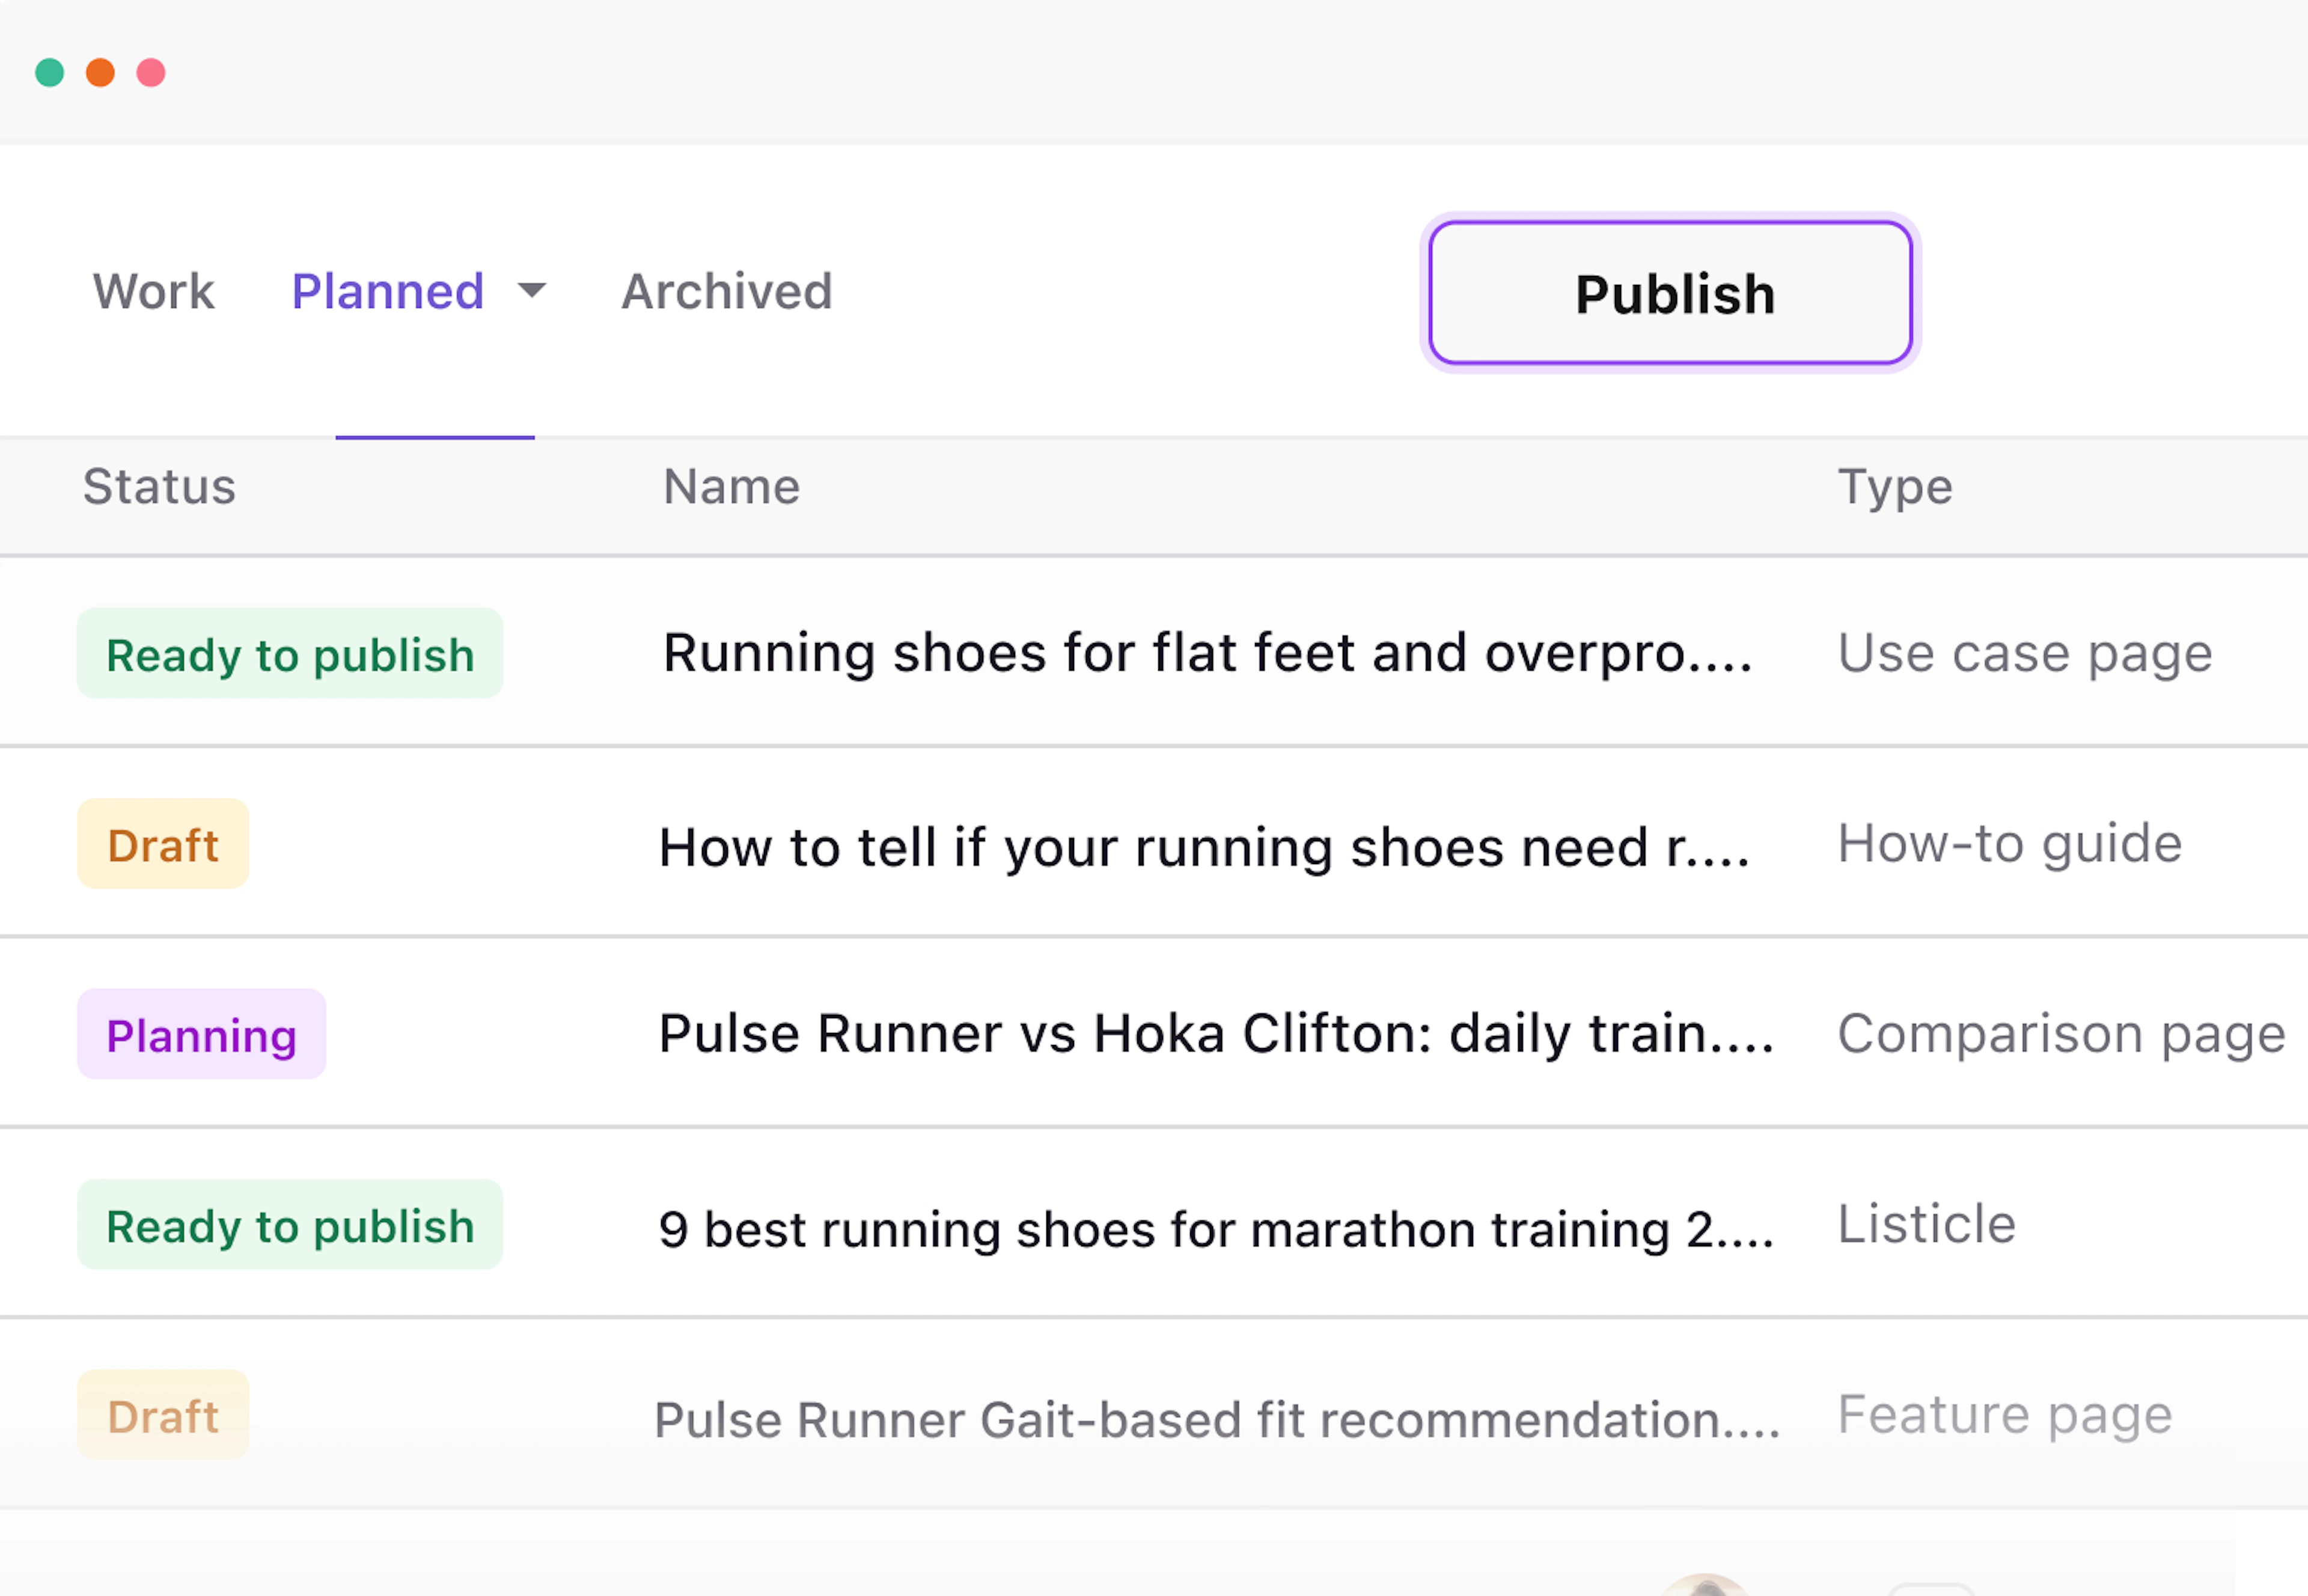The width and height of the screenshot is (2308, 1596).
Task: Sort by the Status column header
Action: (x=159, y=487)
